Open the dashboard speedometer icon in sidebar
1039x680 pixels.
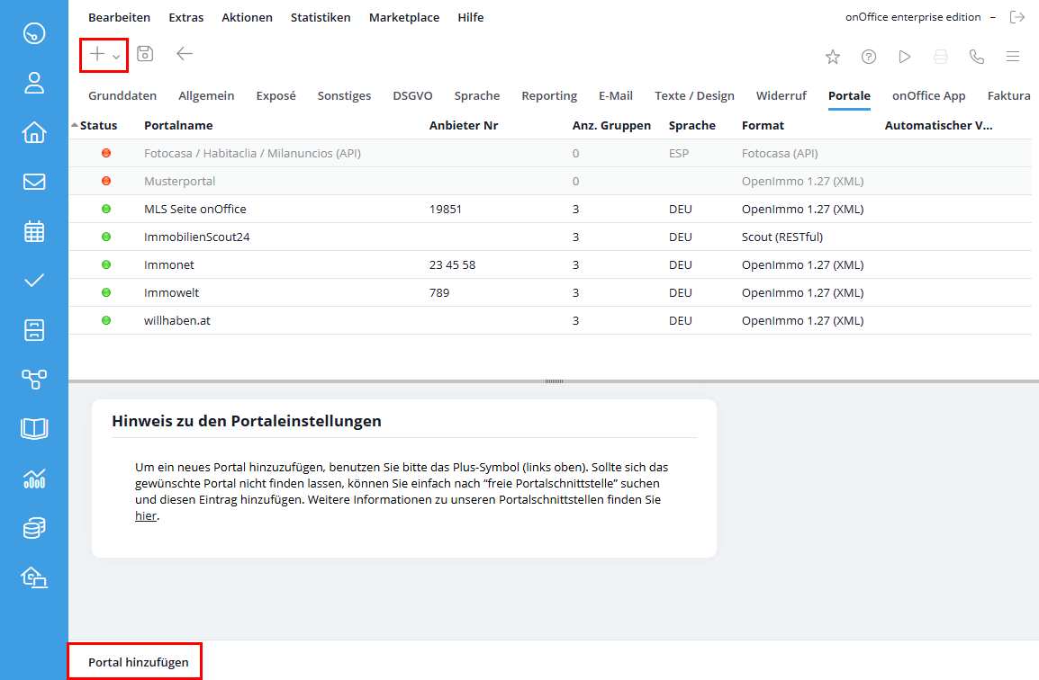pyautogui.click(x=34, y=33)
